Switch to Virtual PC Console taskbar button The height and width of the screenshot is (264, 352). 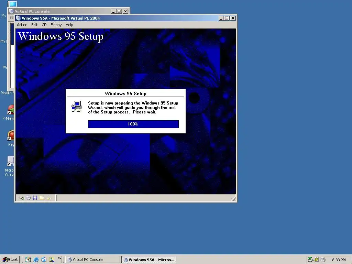pos(93,260)
